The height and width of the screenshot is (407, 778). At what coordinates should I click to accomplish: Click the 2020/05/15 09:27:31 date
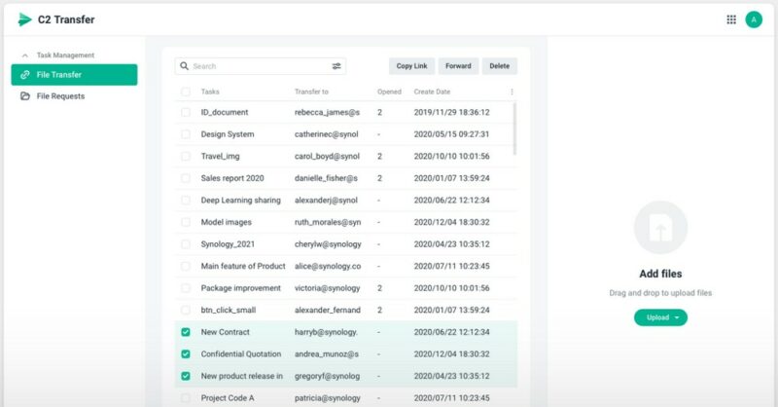[x=451, y=134]
